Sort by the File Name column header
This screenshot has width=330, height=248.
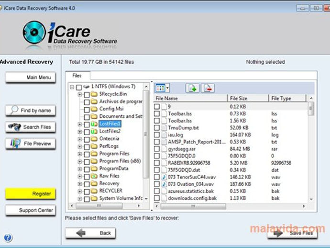point(190,99)
